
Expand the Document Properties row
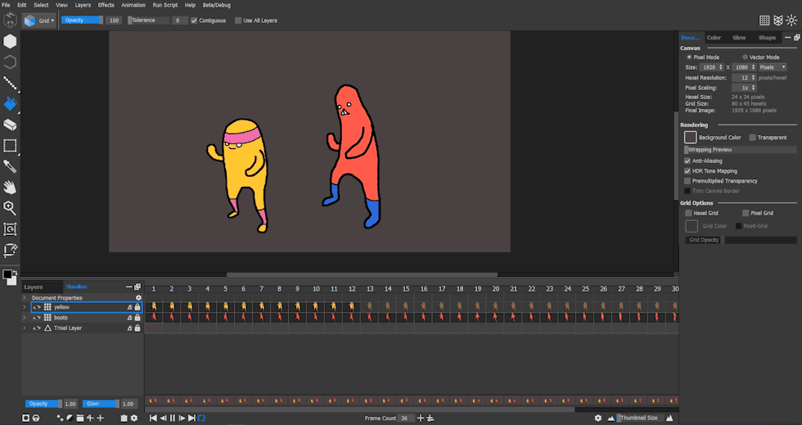[25, 298]
